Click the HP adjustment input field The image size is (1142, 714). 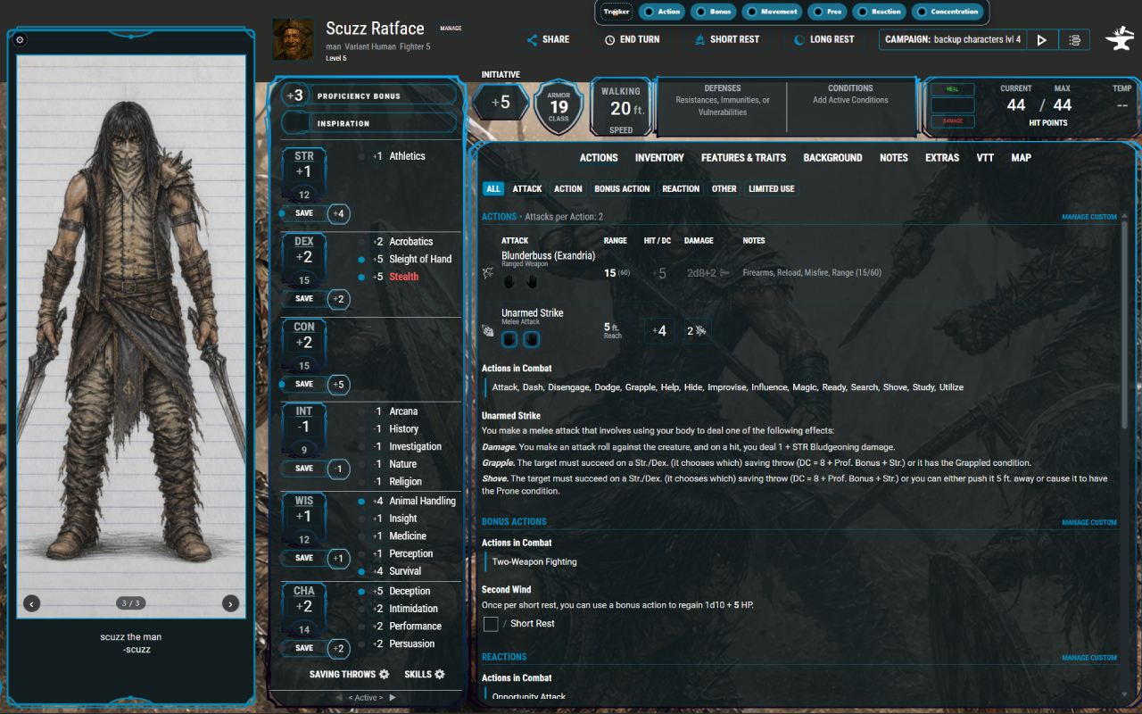[953, 105]
